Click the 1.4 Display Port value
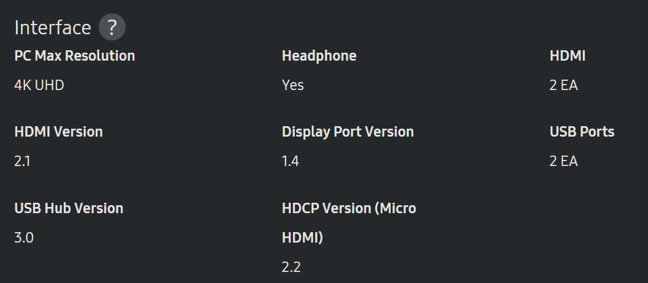The width and height of the screenshot is (648, 283). point(291,161)
